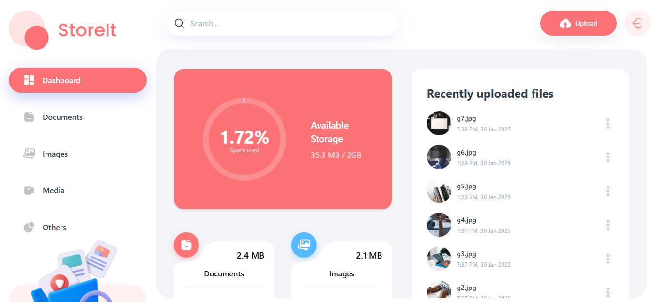Click the g7.jpg upload timestamp
The image size is (656, 302).
pyautogui.click(x=484, y=129)
